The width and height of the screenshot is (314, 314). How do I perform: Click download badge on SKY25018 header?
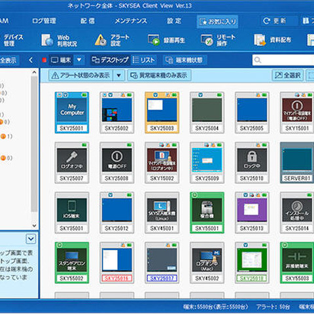pos(245,245)
